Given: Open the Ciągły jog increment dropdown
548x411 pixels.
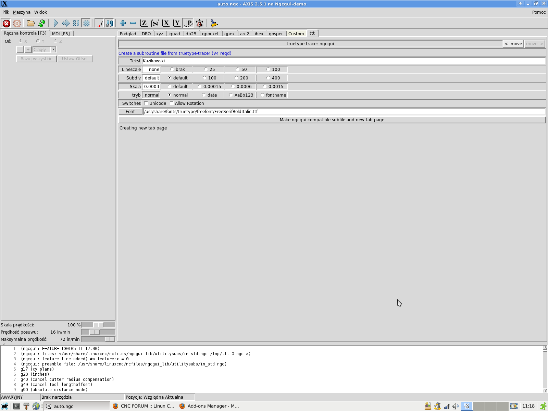Looking at the screenshot, I should click(x=53, y=50).
